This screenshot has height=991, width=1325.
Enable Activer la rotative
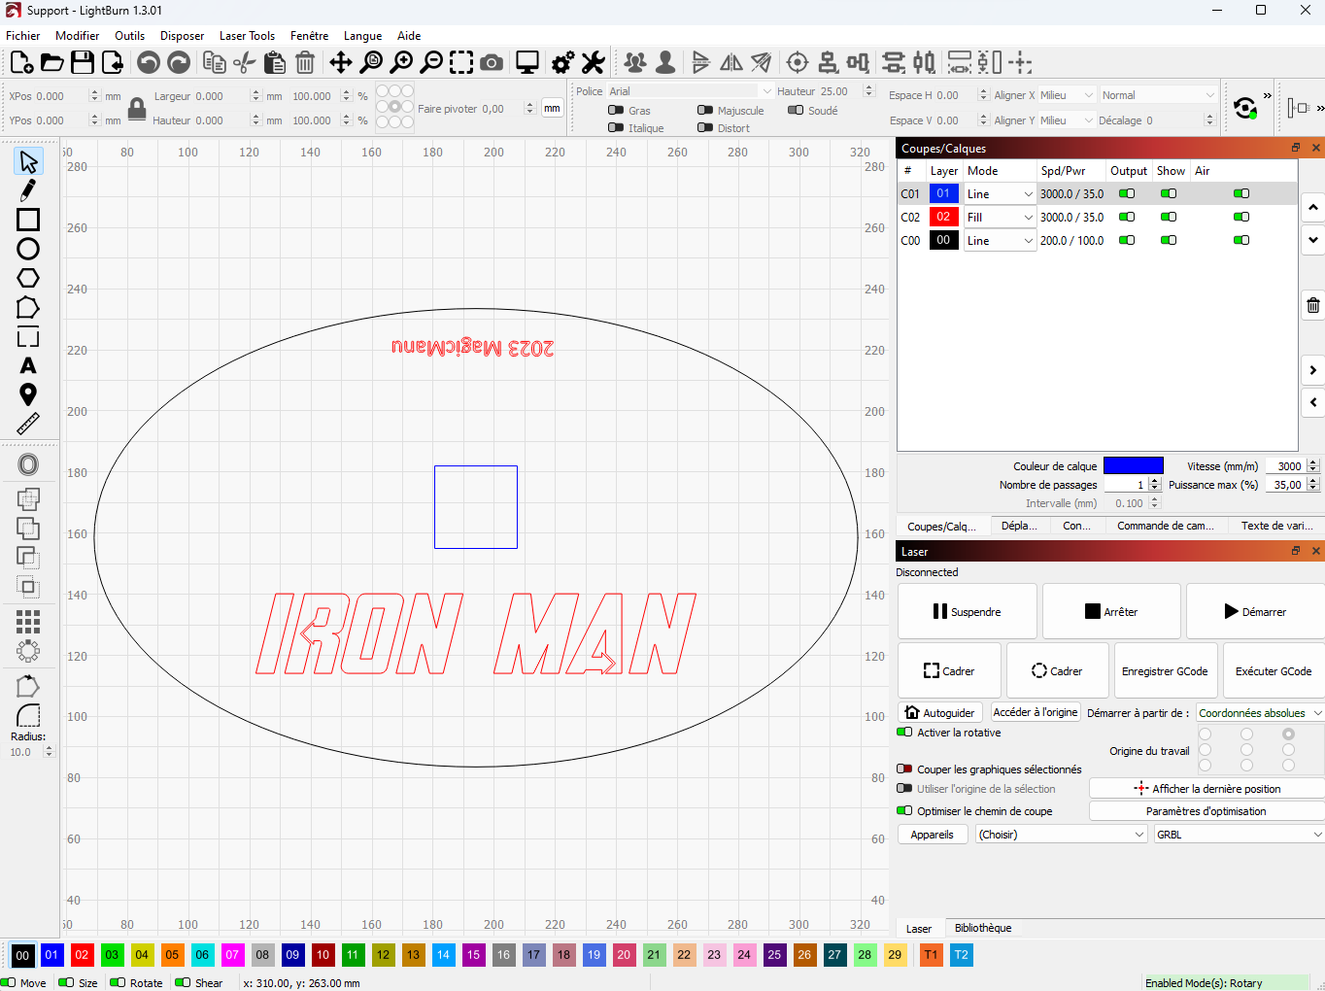click(903, 733)
